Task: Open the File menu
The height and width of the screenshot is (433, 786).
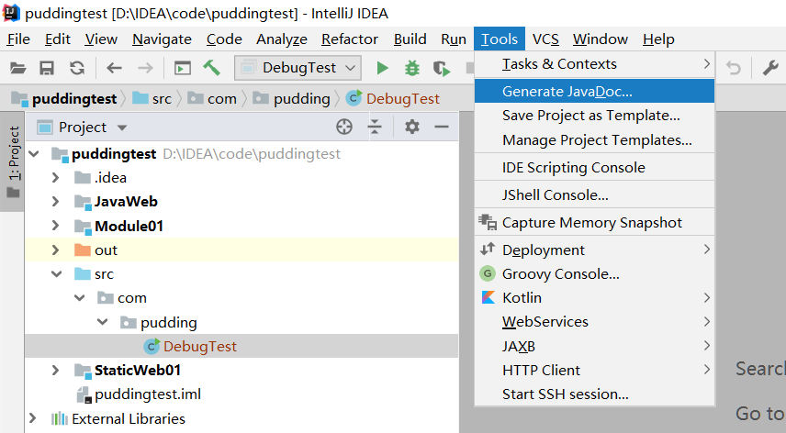Action: point(18,39)
